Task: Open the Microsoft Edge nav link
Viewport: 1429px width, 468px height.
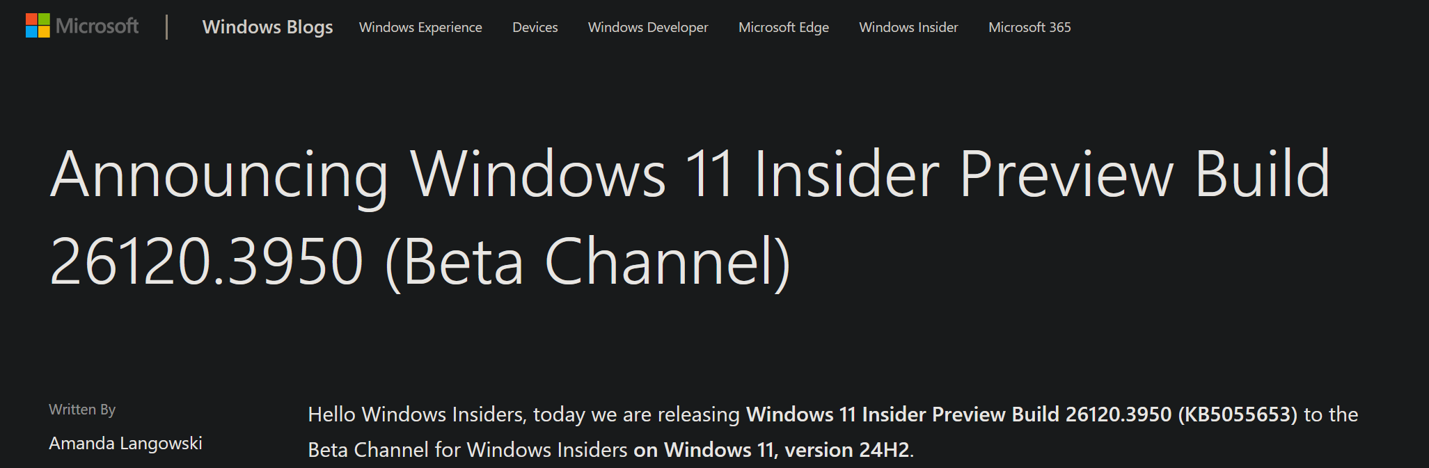Action: point(784,27)
